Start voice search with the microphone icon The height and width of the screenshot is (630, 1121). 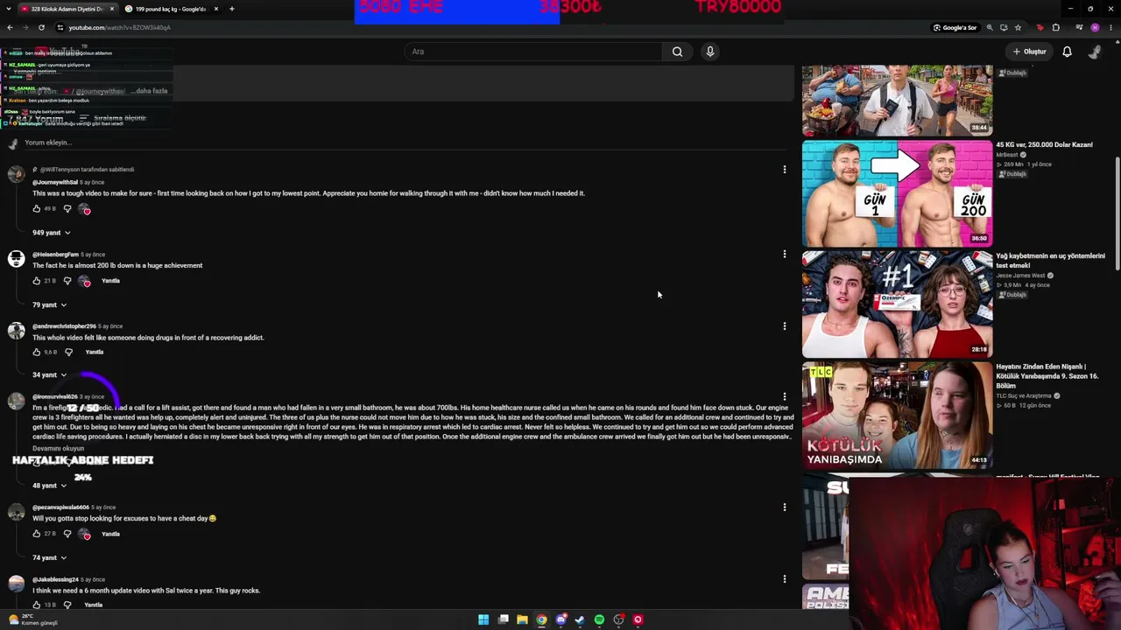[x=710, y=52]
